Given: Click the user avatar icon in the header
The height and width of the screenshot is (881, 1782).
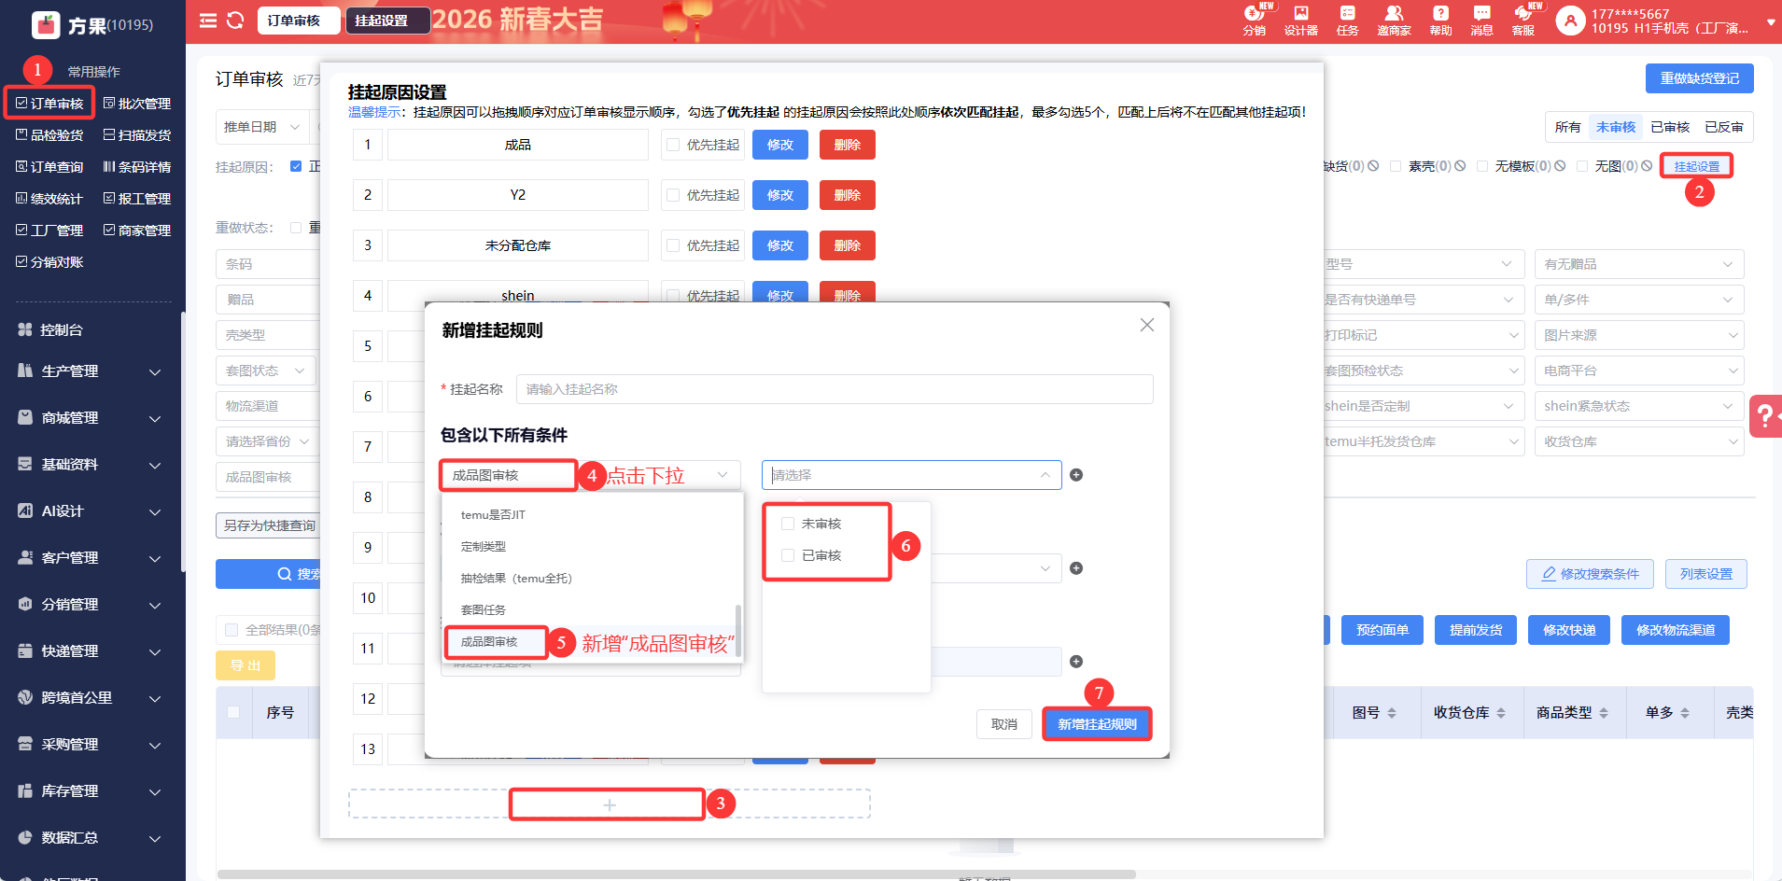Looking at the screenshot, I should tap(1571, 21).
